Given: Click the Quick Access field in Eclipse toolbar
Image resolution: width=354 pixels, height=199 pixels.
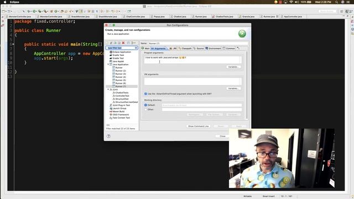Looking at the screenshot, I should 327,11.
